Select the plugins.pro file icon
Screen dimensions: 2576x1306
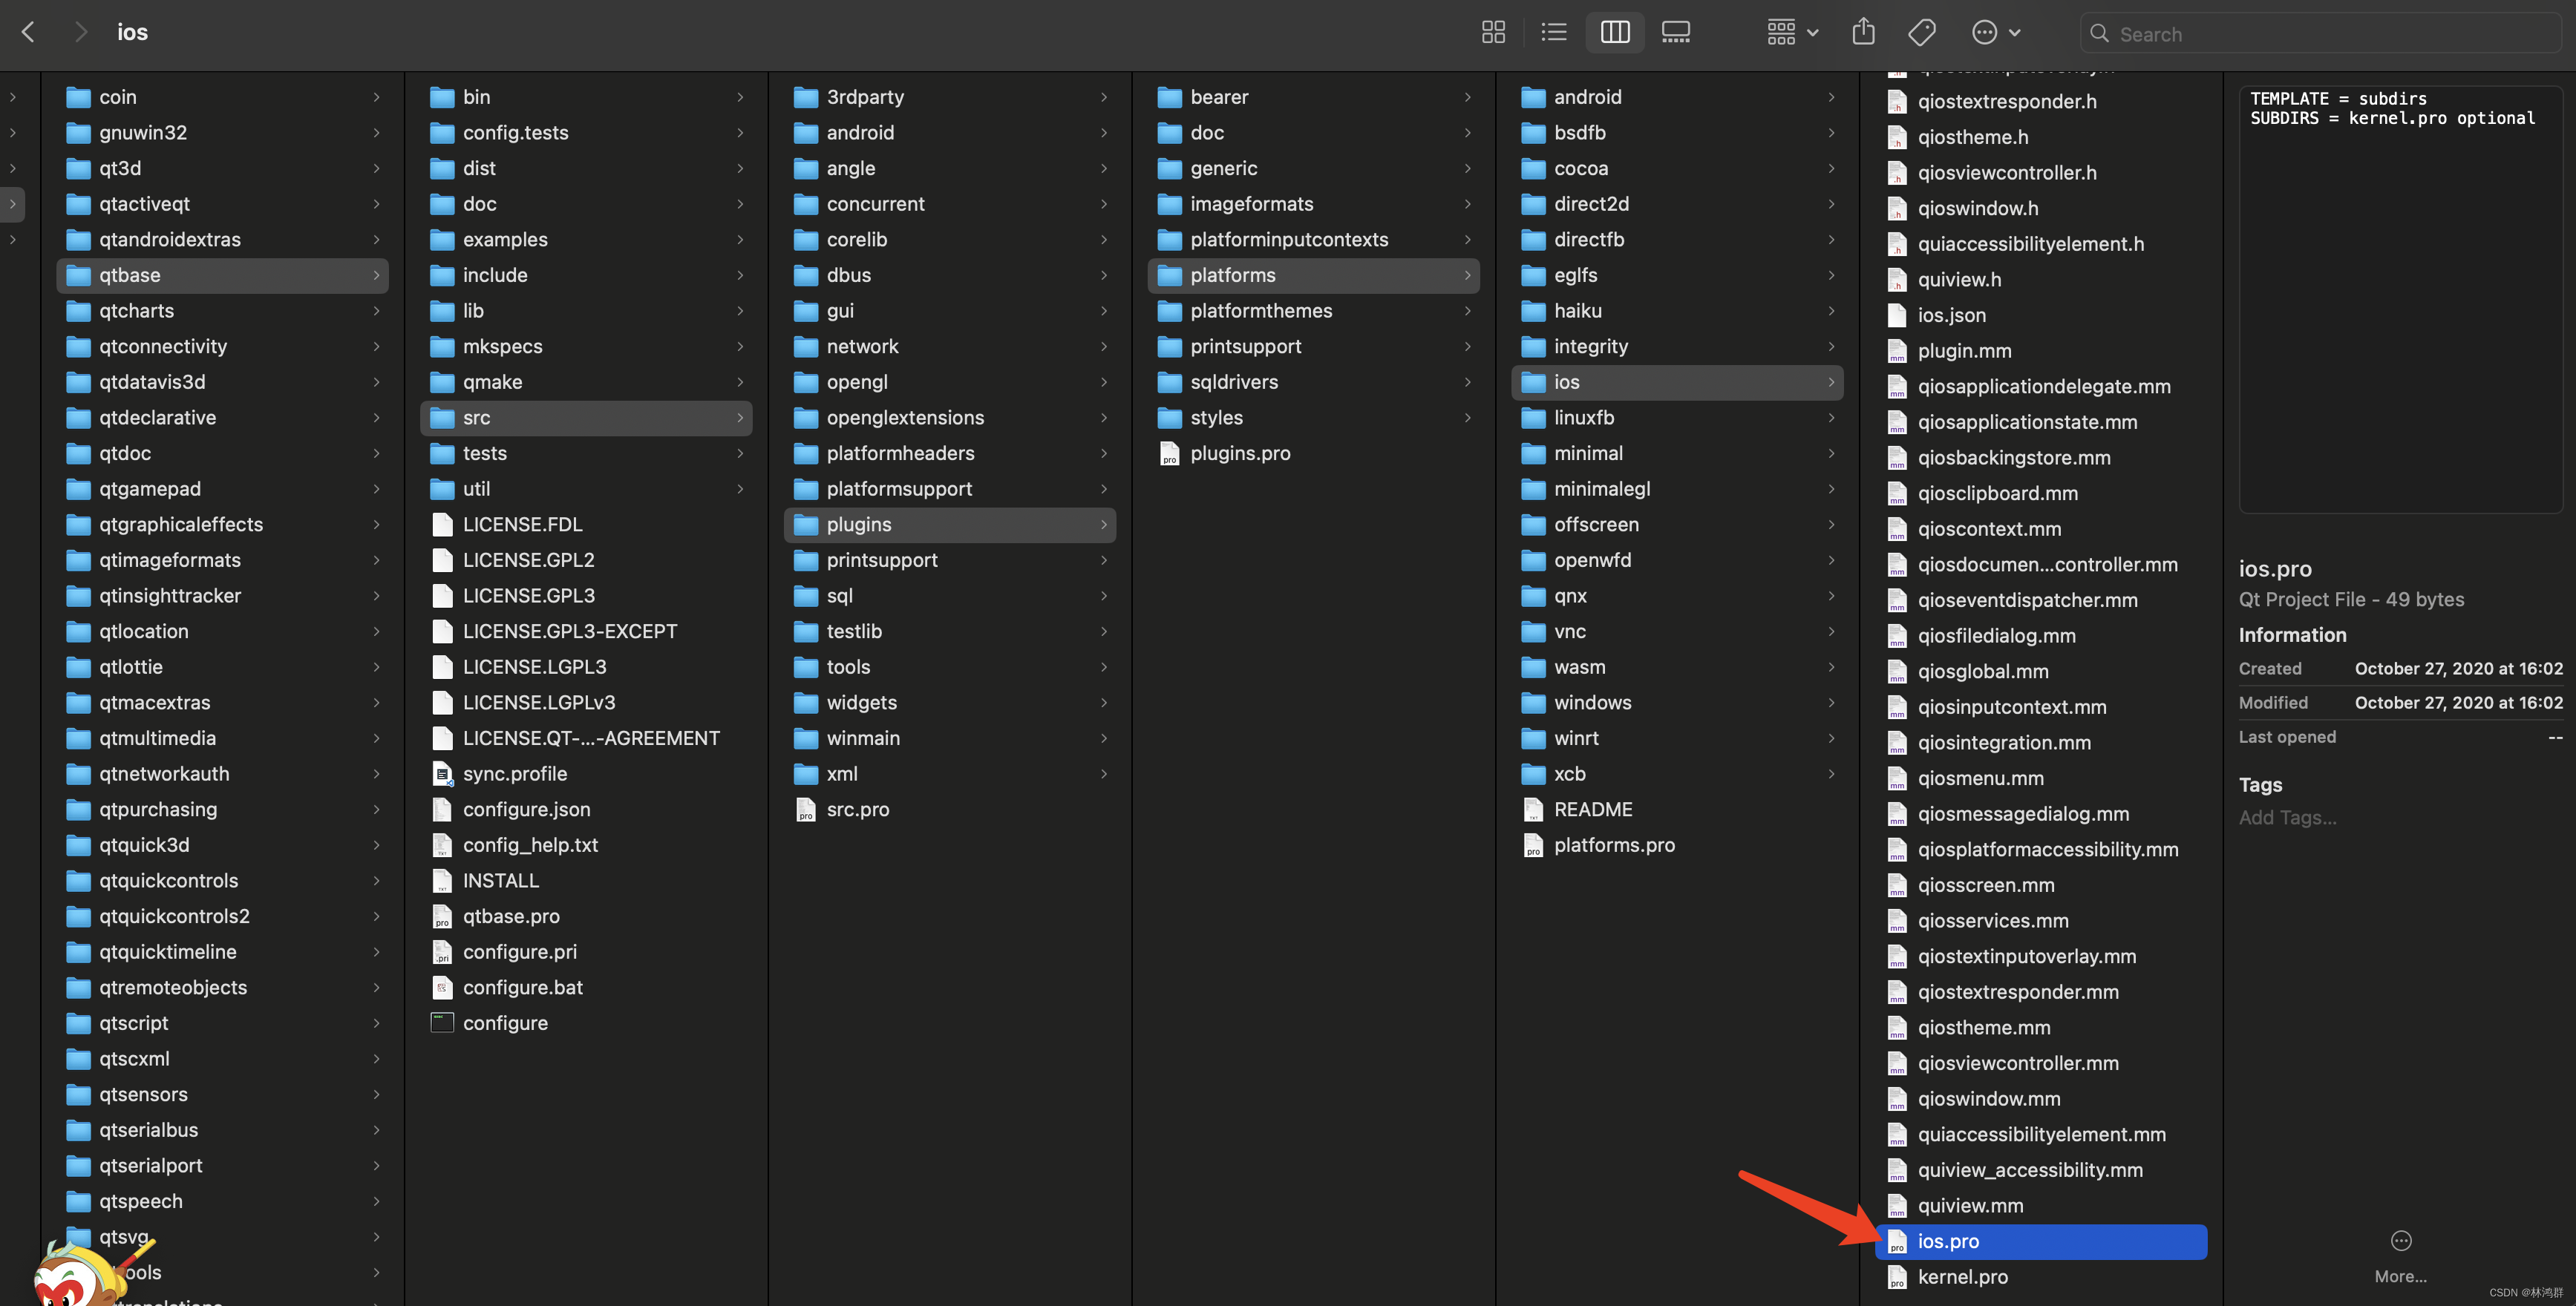tap(1169, 453)
